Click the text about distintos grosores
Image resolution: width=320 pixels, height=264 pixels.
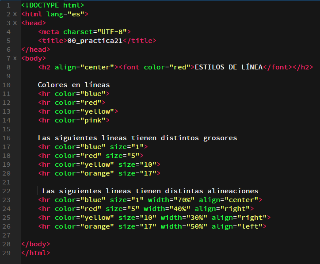tap(137, 138)
